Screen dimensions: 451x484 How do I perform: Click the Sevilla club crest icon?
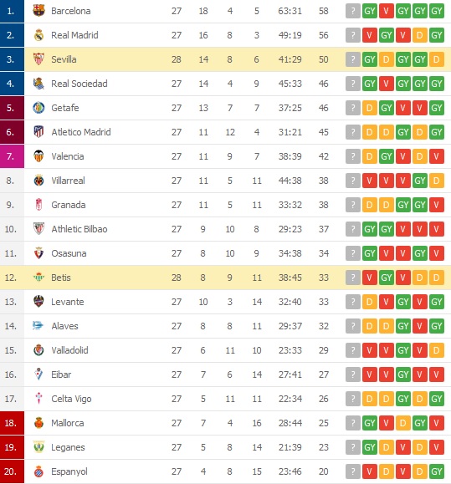pos(38,59)
